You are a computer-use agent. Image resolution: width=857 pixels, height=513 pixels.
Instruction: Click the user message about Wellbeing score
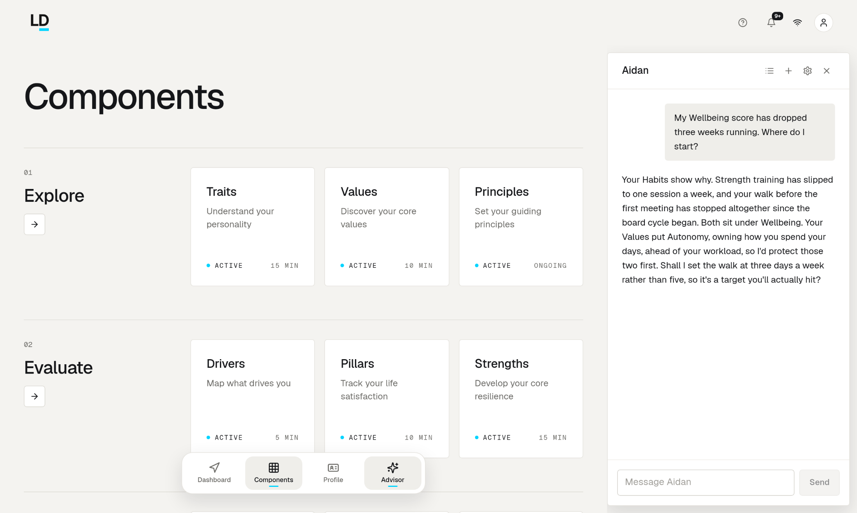click(750, 132)
